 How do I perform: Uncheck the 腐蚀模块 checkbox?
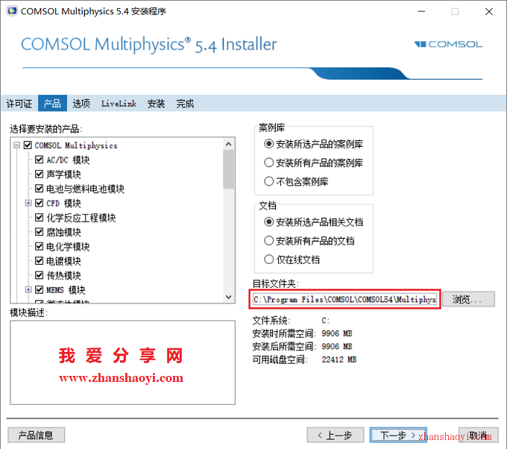tap(39, 232)
